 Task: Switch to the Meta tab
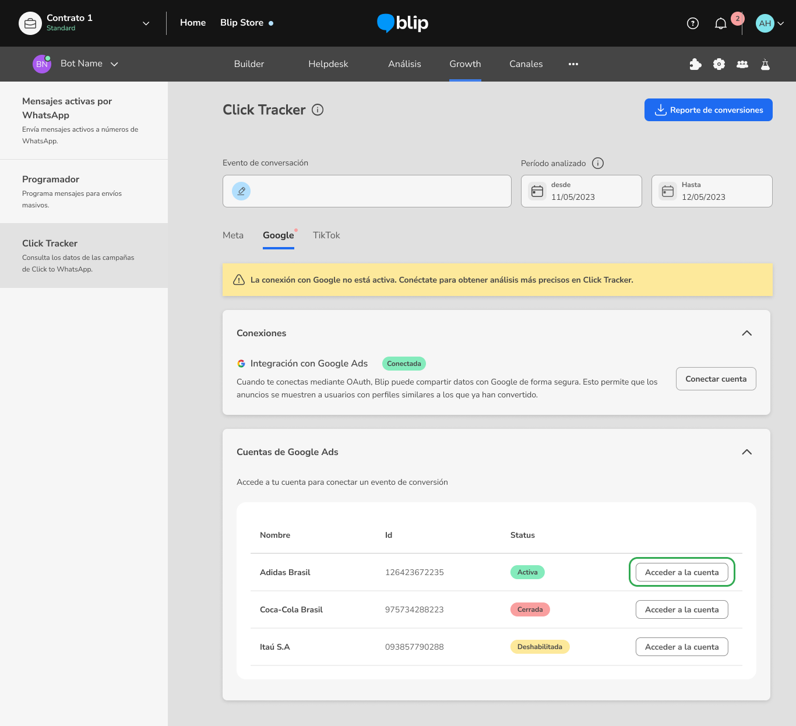click(233, 235)
